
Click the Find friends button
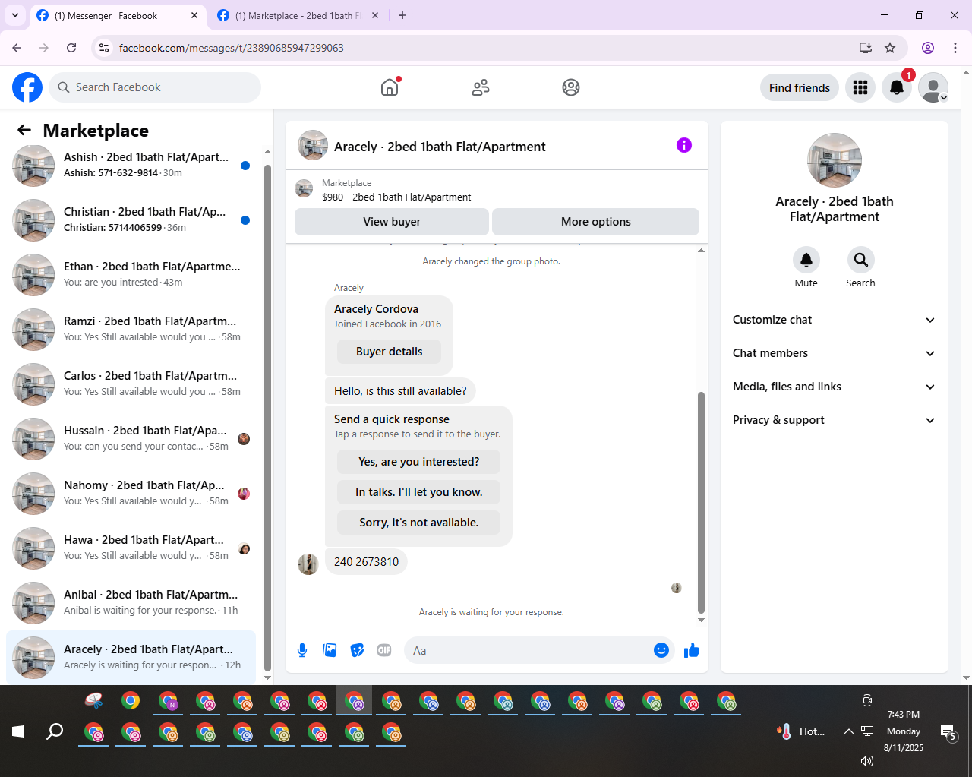click(x=800, y=87)
